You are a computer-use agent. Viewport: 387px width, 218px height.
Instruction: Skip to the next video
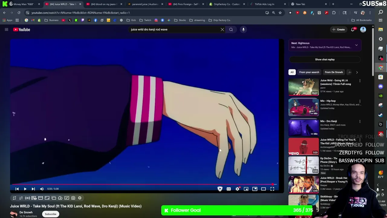coord(33,189)
